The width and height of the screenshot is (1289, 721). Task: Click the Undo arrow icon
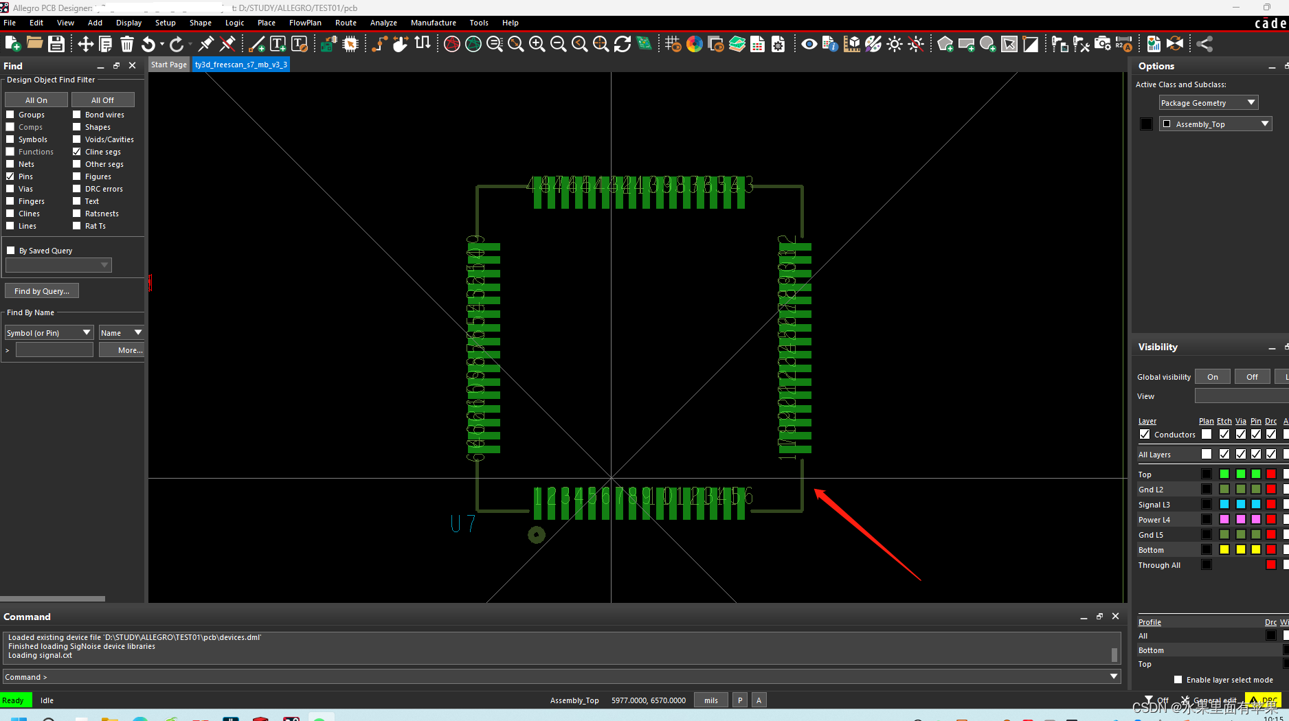[x=148, y=45]
